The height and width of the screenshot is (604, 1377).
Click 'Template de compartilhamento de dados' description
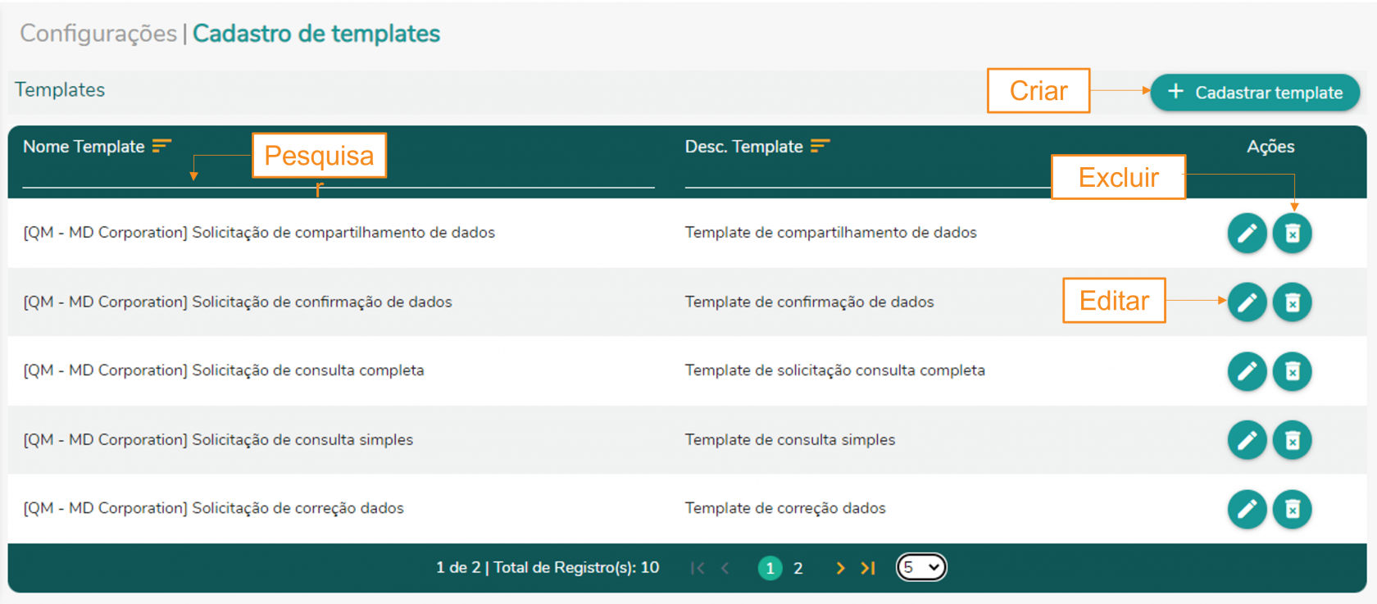click(x=831, y=233)
